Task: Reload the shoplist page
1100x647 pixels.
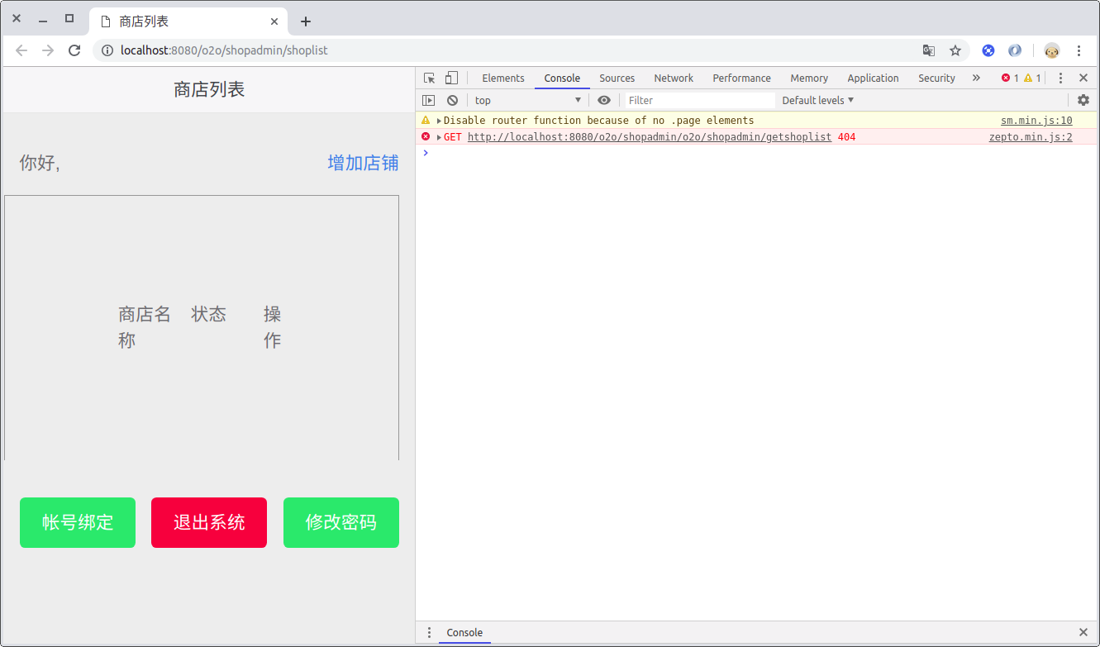Action: point(74,50)
